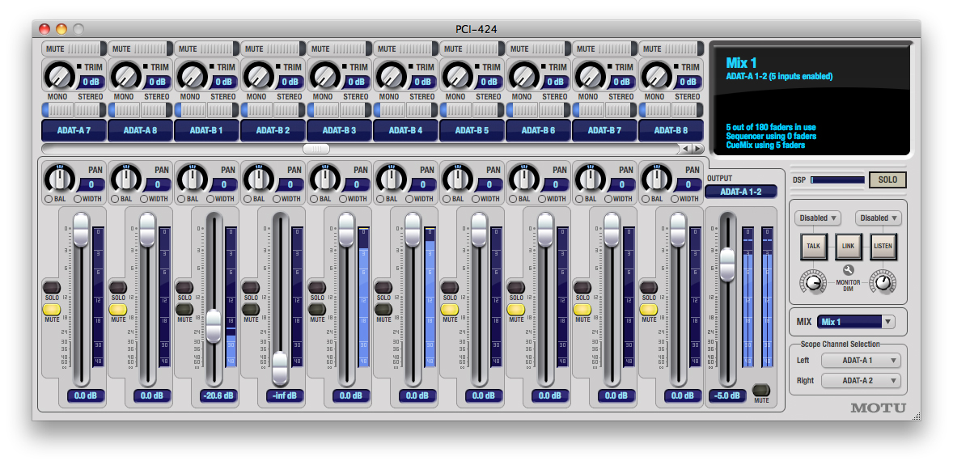This screenshot has width=953, height=465.
Task: Click the PAN knob for ADAT-A 8
Action: coord(125,177)
